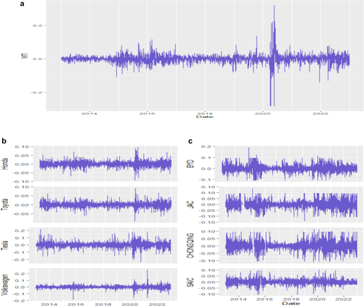Click the -0.1 tick on the BYD axis
The image size is (364, 306).
tap(205, 180)
